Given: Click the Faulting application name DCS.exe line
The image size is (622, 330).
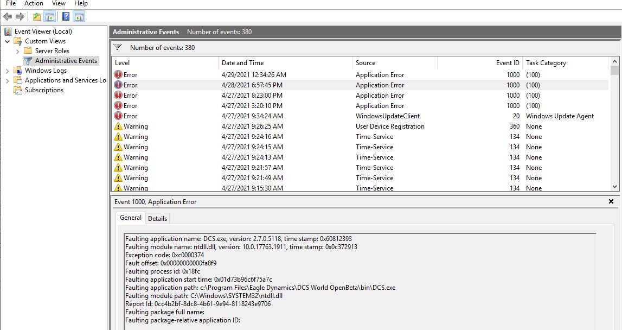Looking at the screenshot, I should pos(239,239).
